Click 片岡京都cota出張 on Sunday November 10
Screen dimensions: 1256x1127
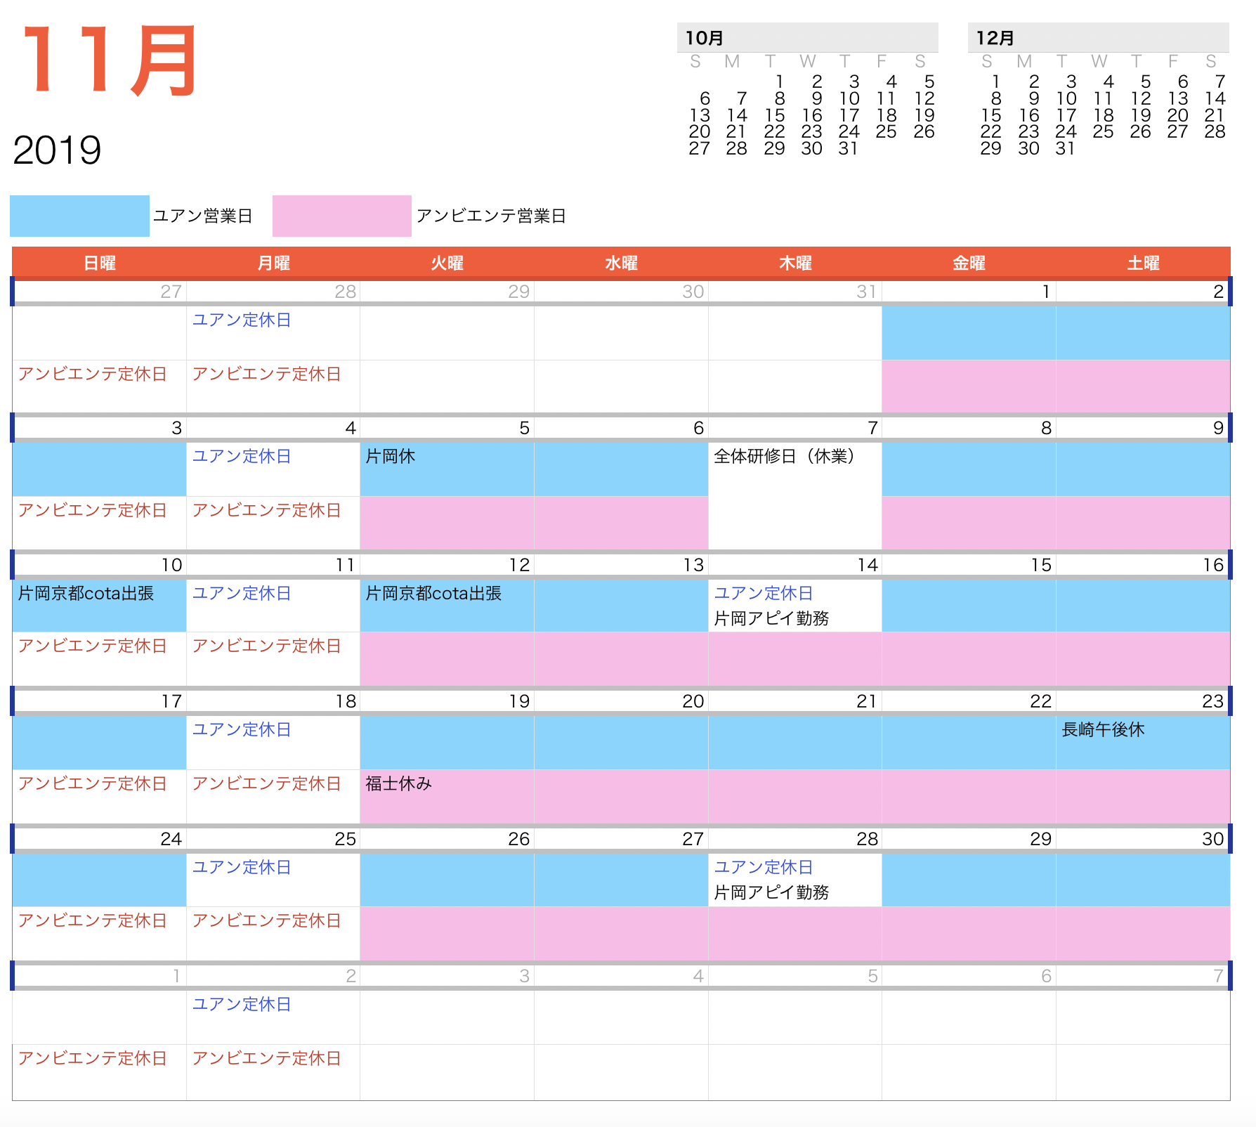(86, 594)
